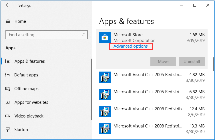215x140 pixels.
Task: Click the Uninstall button
Action: (192, 61)
